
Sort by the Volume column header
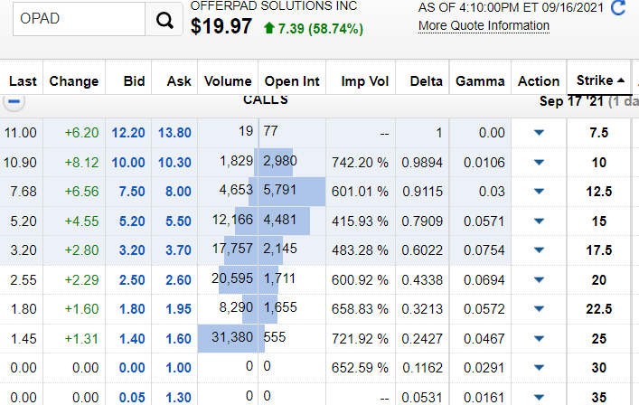tap(228, 81)
